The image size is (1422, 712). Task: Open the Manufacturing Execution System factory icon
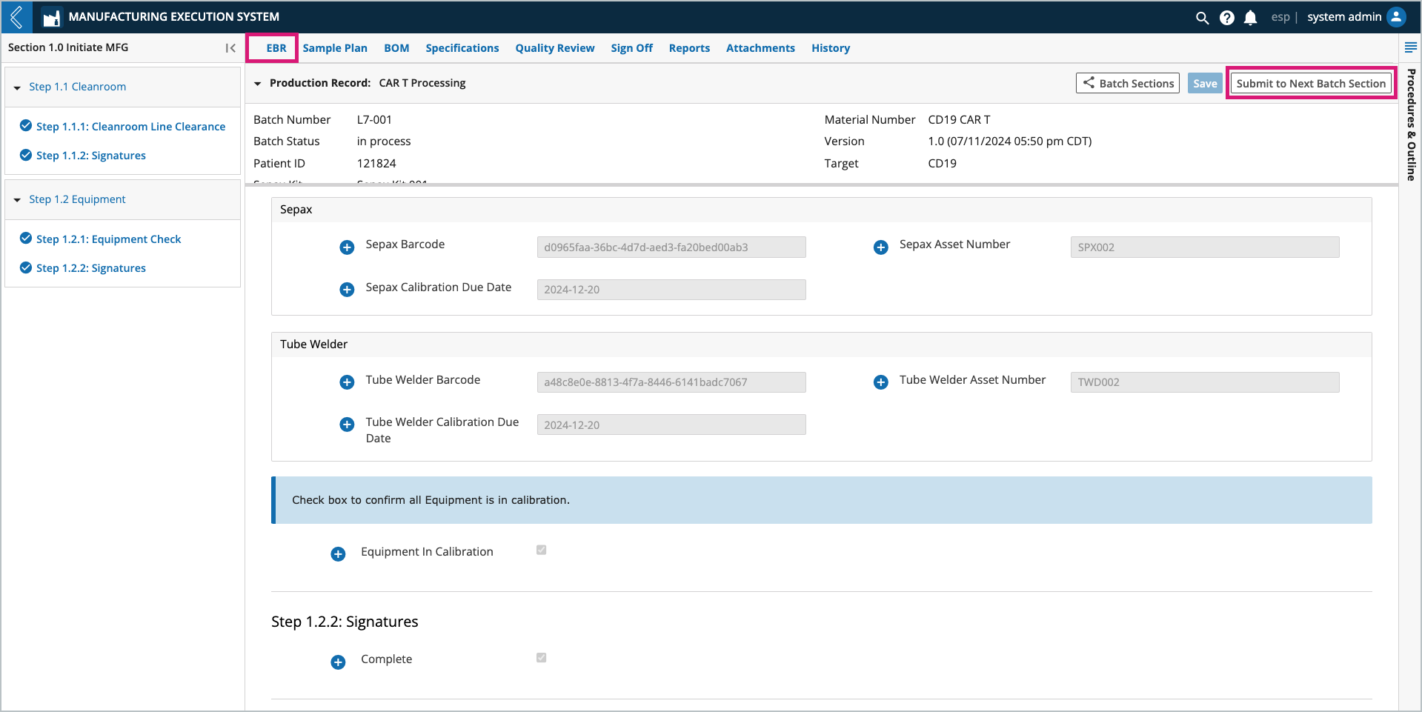point(51,17)
